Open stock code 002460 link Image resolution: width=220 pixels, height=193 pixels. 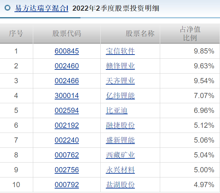click(x=67, y=66)
